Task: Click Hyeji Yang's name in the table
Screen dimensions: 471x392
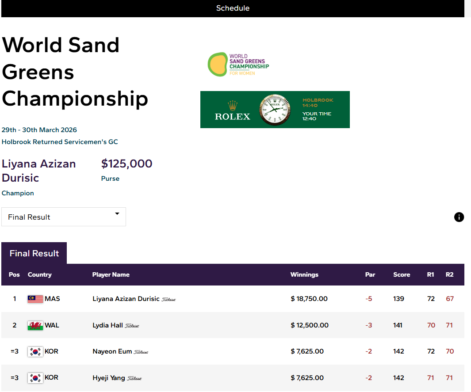Action: click(109, 377)
